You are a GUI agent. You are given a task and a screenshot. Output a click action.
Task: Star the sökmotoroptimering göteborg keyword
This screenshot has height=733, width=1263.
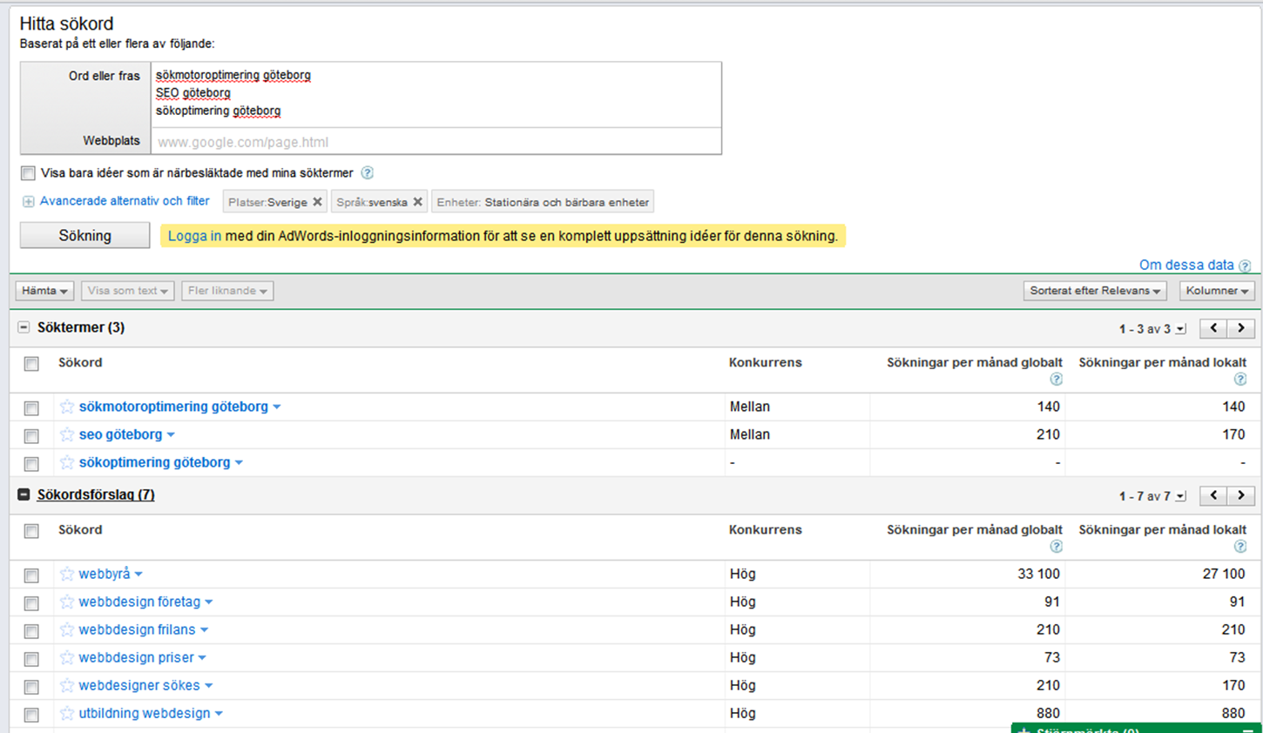point(67,407)
